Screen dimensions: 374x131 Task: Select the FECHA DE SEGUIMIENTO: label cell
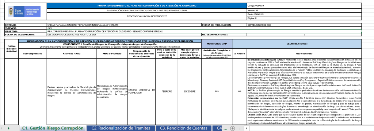pyautogui.click(x=26, y=35)
